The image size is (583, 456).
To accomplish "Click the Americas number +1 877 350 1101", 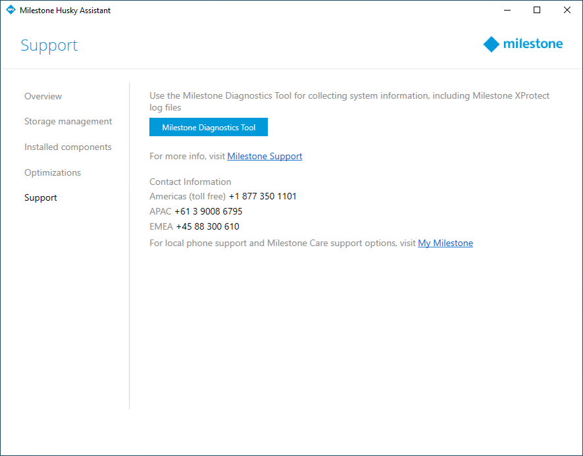I will coord(263,196).
